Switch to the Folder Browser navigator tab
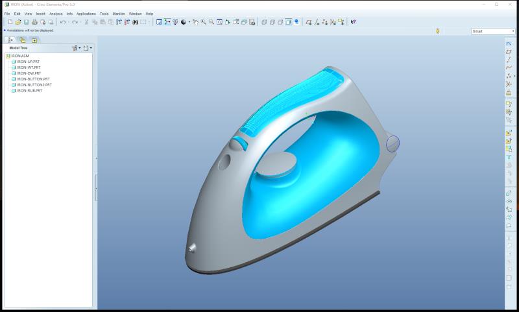This screenshot has height=312, width=519. coord(22,40)
